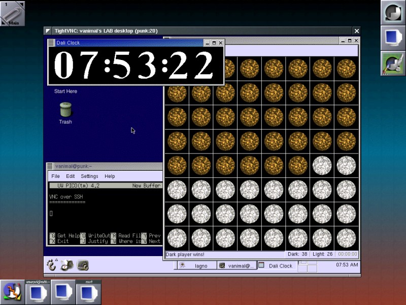Open the Settings menu in terminal
406x305 pixels.
click(90, 176)
